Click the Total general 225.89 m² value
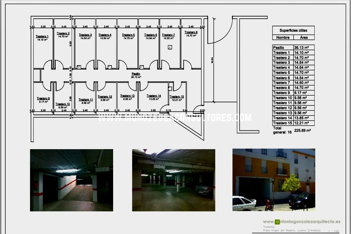 (x=302, y=130)
